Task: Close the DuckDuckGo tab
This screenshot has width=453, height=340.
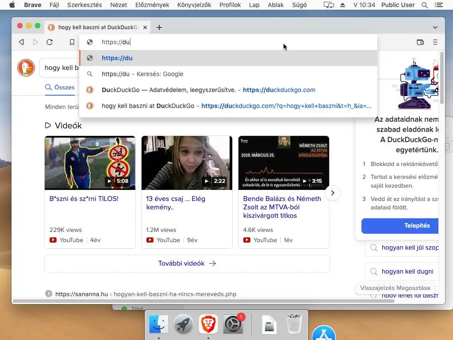Action: [145, 27]
